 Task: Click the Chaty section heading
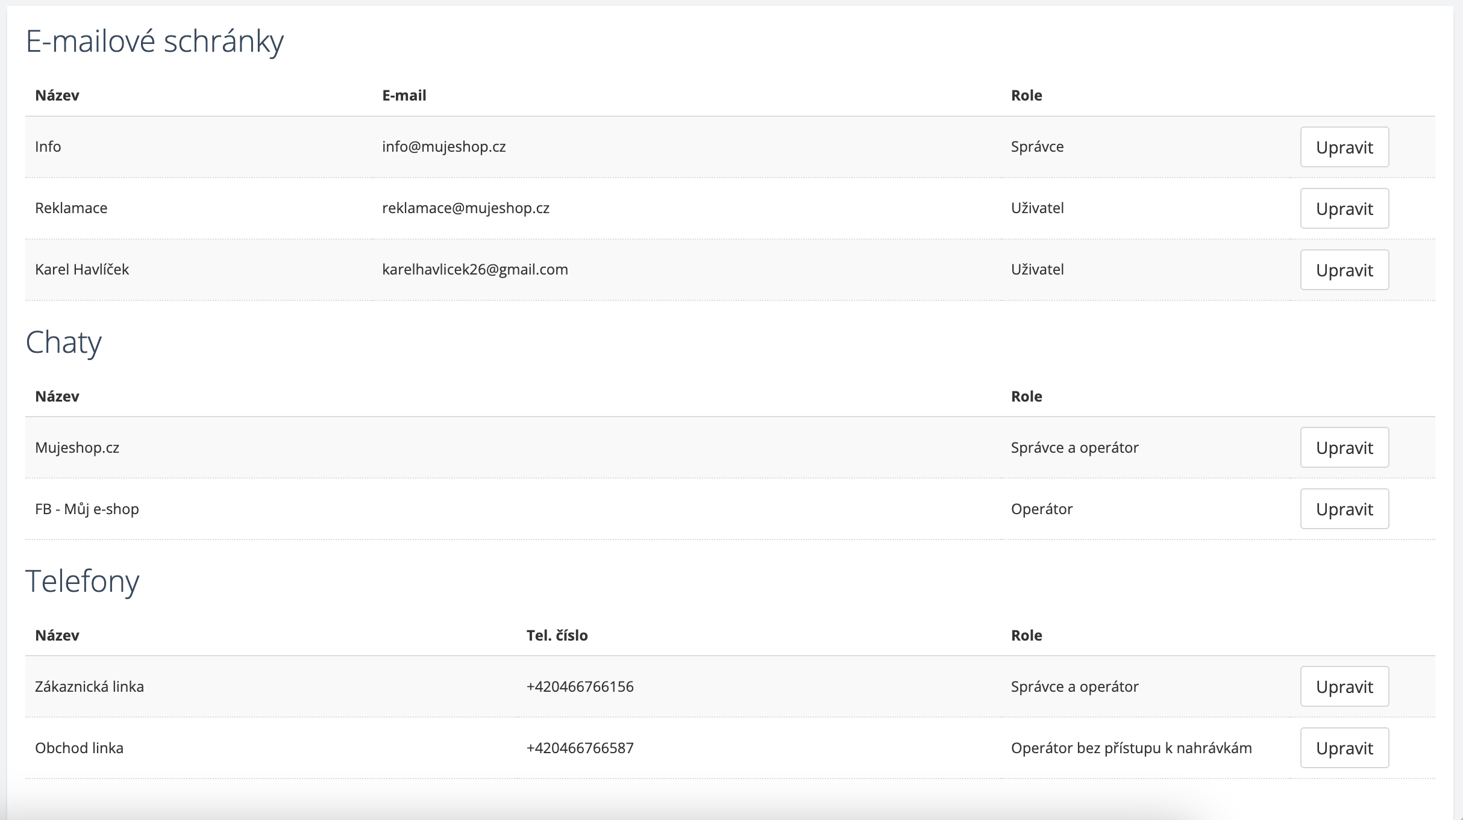pyautogui.click(x=63, y=343)
